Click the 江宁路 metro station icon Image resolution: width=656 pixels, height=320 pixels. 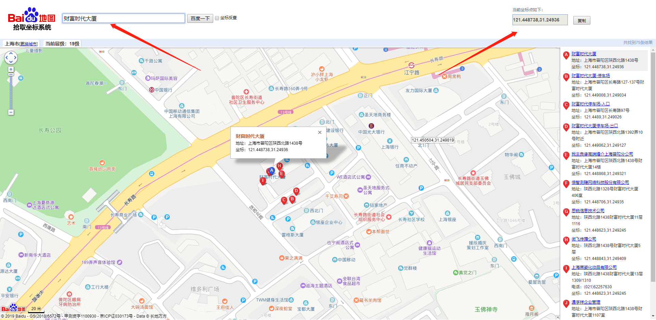(x=411, y=65)
